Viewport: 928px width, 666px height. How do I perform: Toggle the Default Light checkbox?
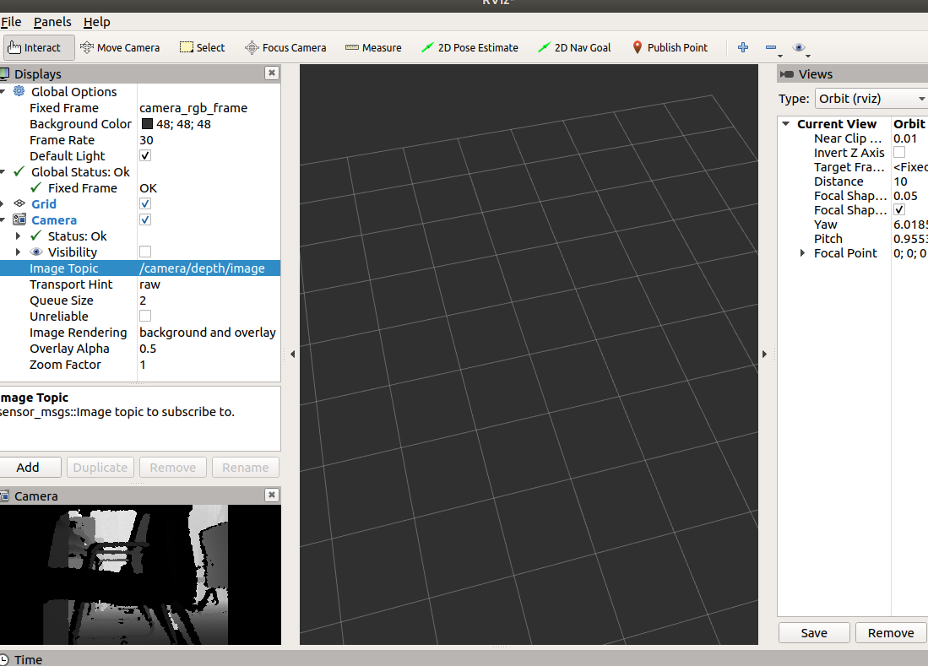click(144, 155)
